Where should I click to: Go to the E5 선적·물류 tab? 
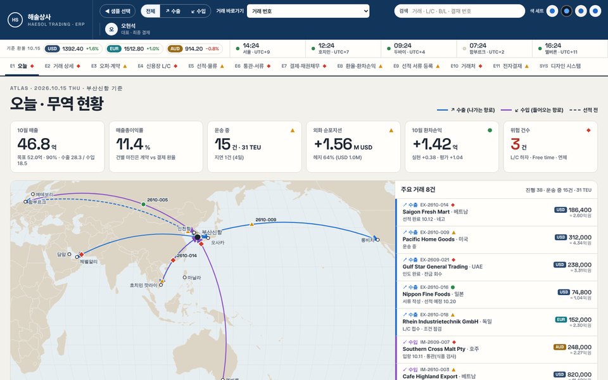point(206,66)
